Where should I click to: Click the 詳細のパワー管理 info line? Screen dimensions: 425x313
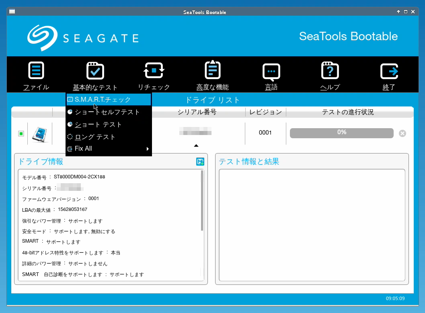65,264
